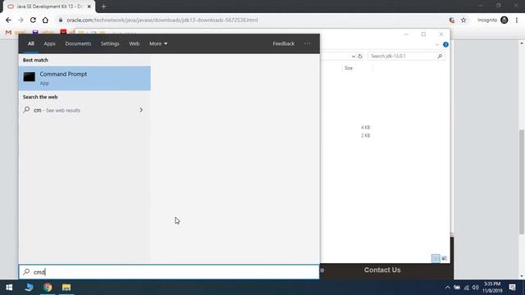Switch File Explorer to large icons view
Screen dimensions: 525x295
tap(444, 258)
